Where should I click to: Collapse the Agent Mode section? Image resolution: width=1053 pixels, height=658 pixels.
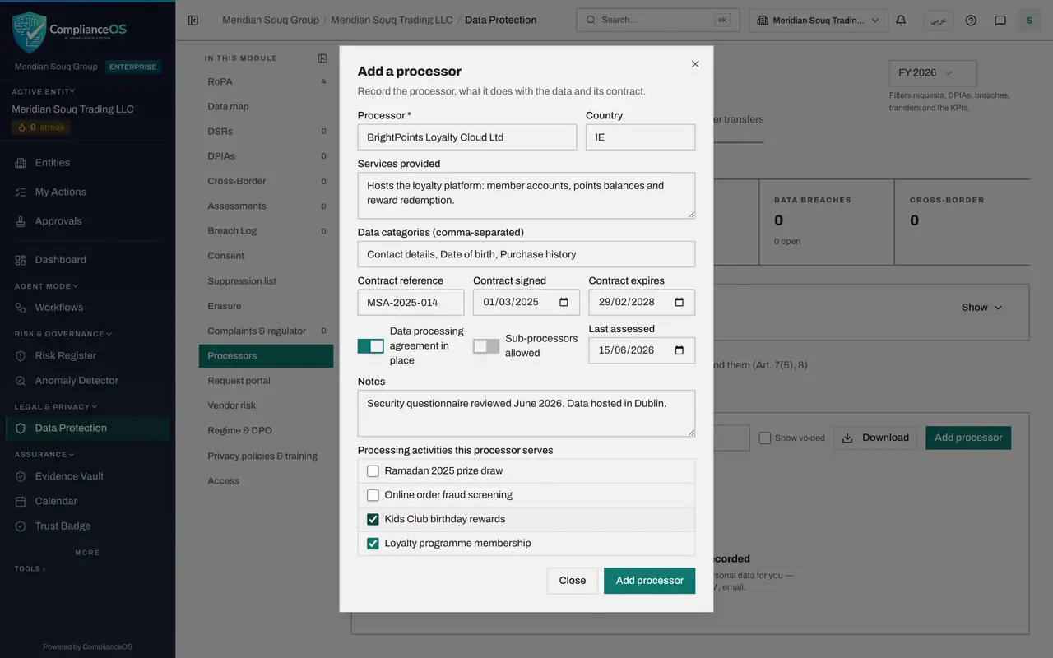pyautogui.click(x=46, y=286)
